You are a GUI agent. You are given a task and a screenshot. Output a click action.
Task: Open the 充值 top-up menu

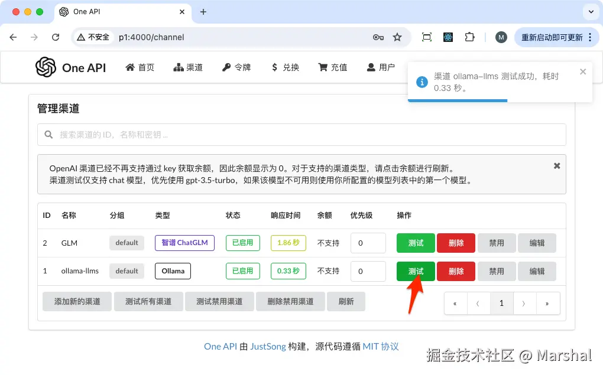(x=333, y=68)
